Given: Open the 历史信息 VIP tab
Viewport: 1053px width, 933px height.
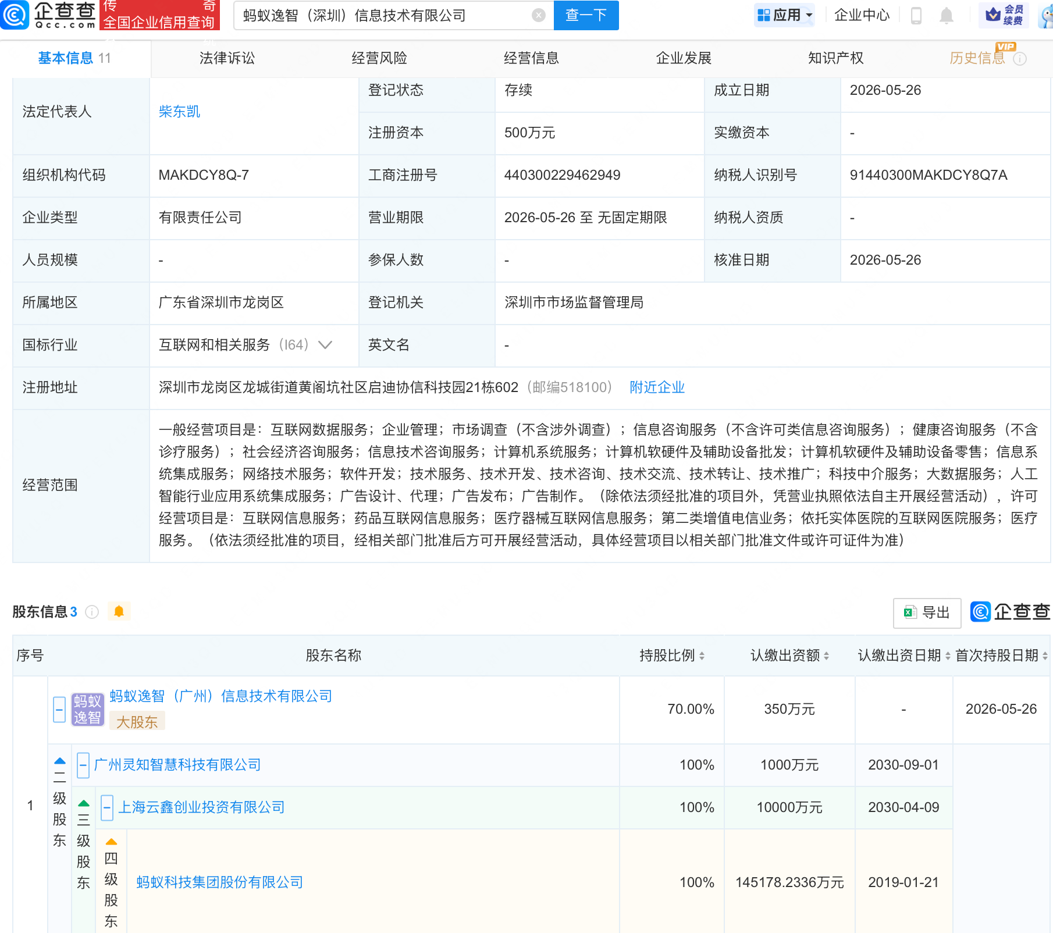Looking at the screenshot, I should (x=977, y=58).
